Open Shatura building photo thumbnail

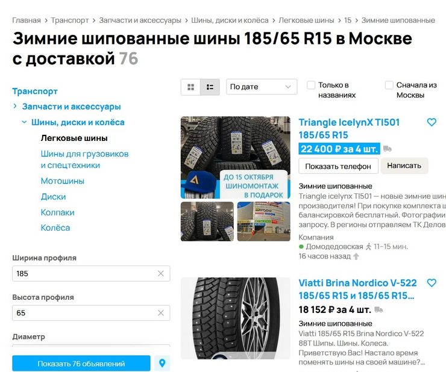point(263,222)
